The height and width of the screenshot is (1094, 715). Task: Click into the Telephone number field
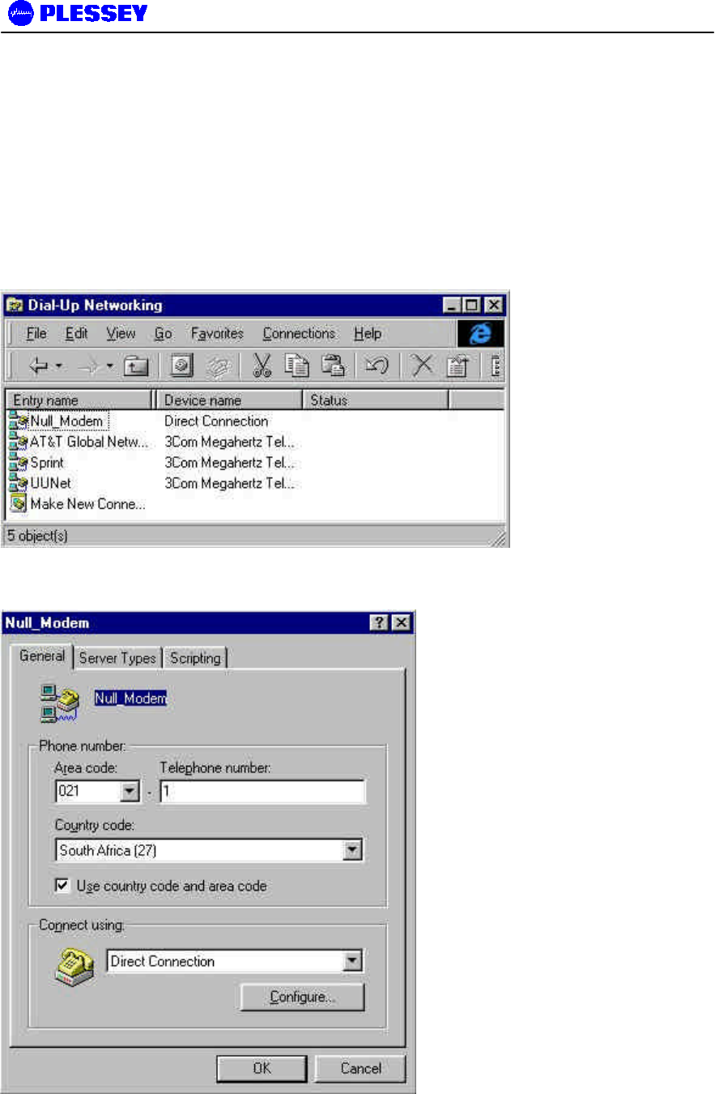(x=262, y=792)
